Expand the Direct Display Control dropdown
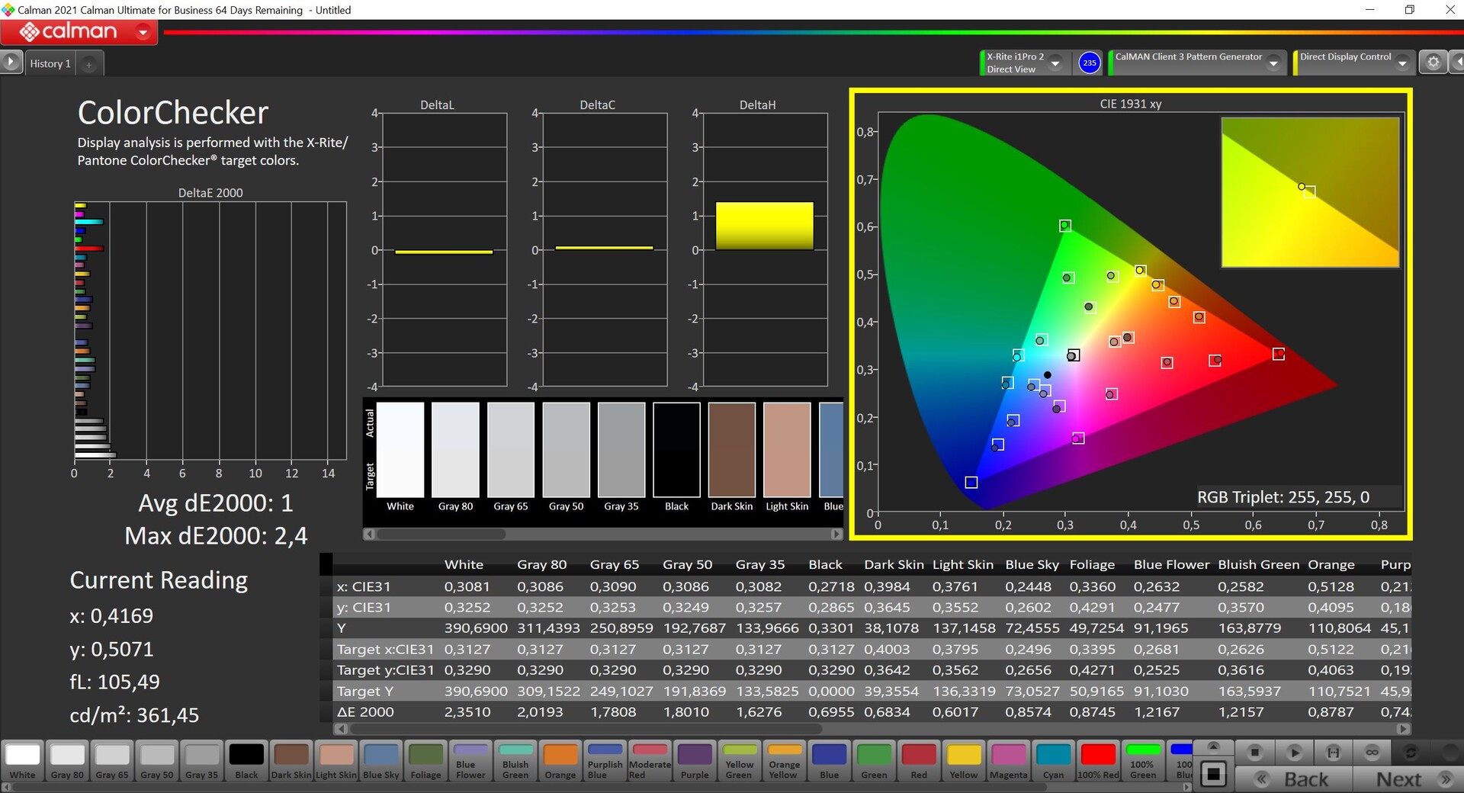Screen dimensions: 1464x793 tap(1401, 63)
